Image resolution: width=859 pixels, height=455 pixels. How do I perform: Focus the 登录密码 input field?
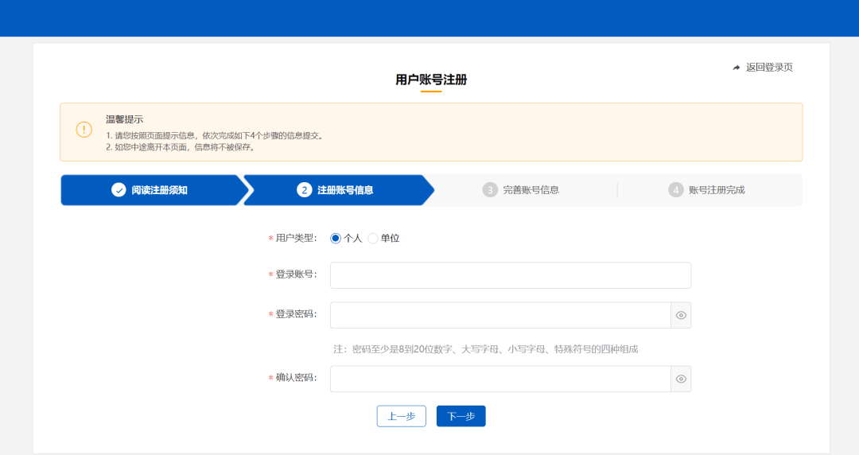tap(501, 315)
